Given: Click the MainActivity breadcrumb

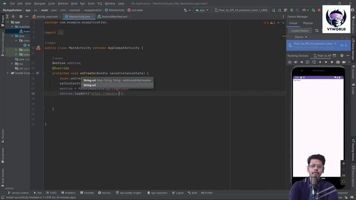Looking at the screenshot, I should coord(115,10).
